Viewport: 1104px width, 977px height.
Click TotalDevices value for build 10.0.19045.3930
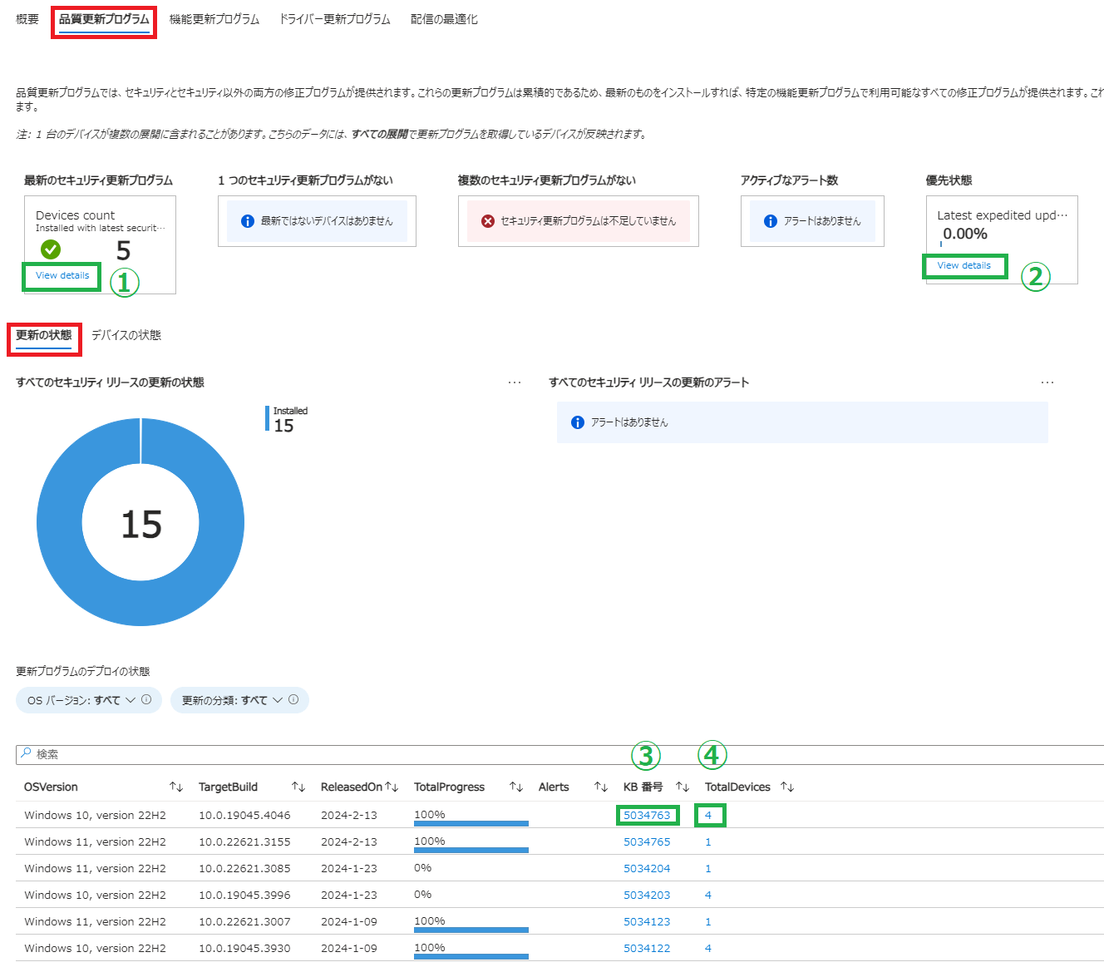(x=708, y=948)
